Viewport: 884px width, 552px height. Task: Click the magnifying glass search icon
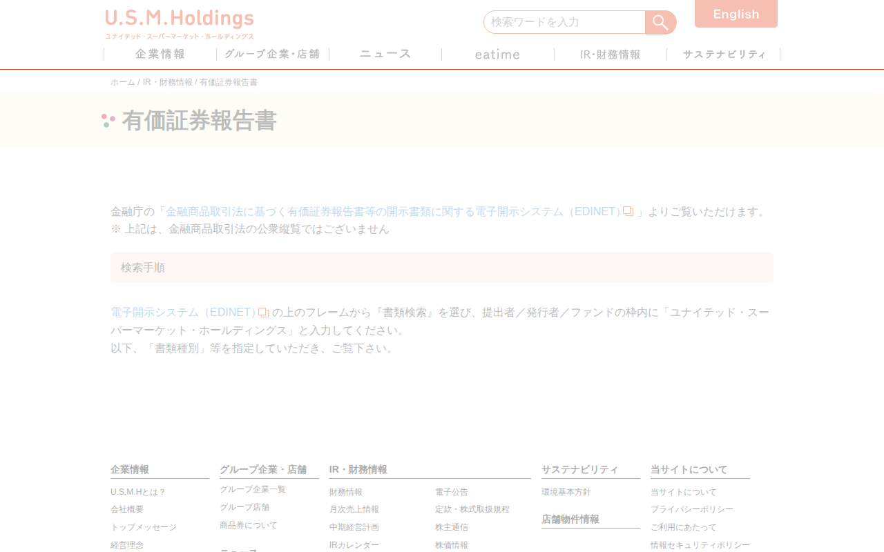660,22
